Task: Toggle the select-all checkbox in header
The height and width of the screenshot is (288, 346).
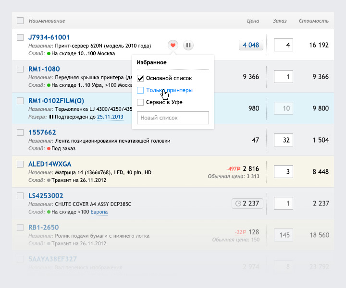Action: [20, 21]
